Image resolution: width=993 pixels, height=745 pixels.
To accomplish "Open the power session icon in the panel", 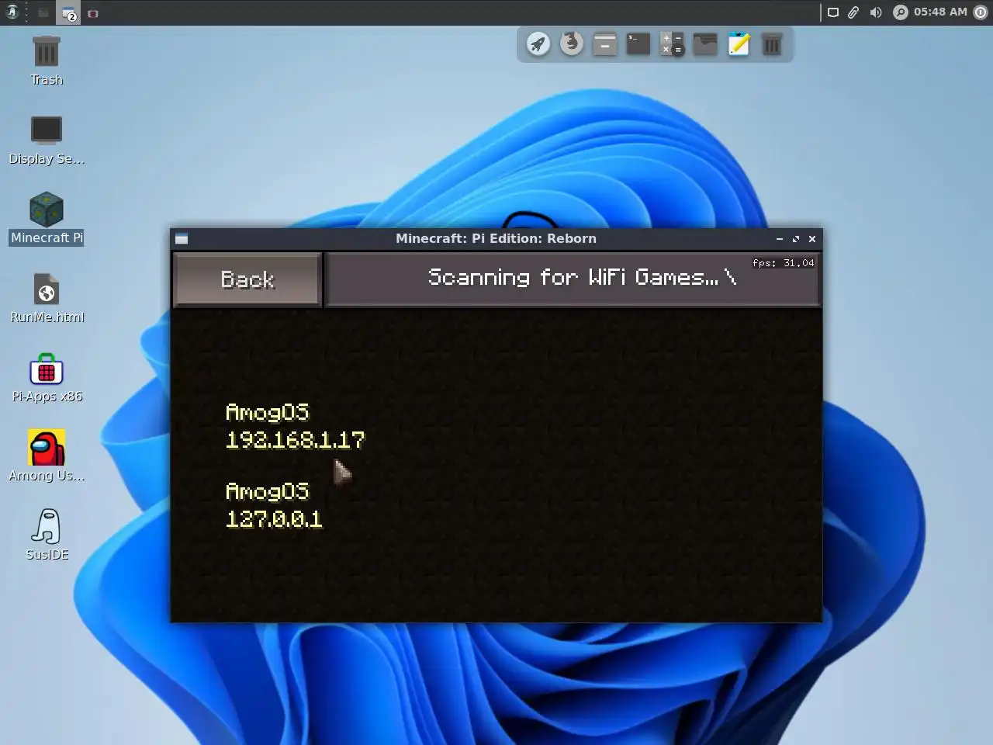I will point(981,12).
